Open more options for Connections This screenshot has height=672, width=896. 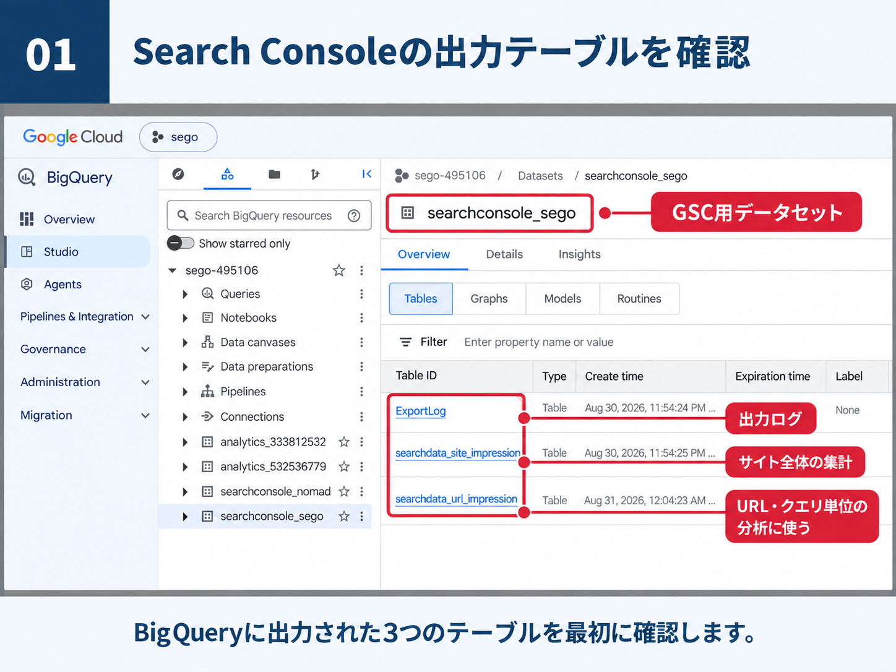pos(361,417)
